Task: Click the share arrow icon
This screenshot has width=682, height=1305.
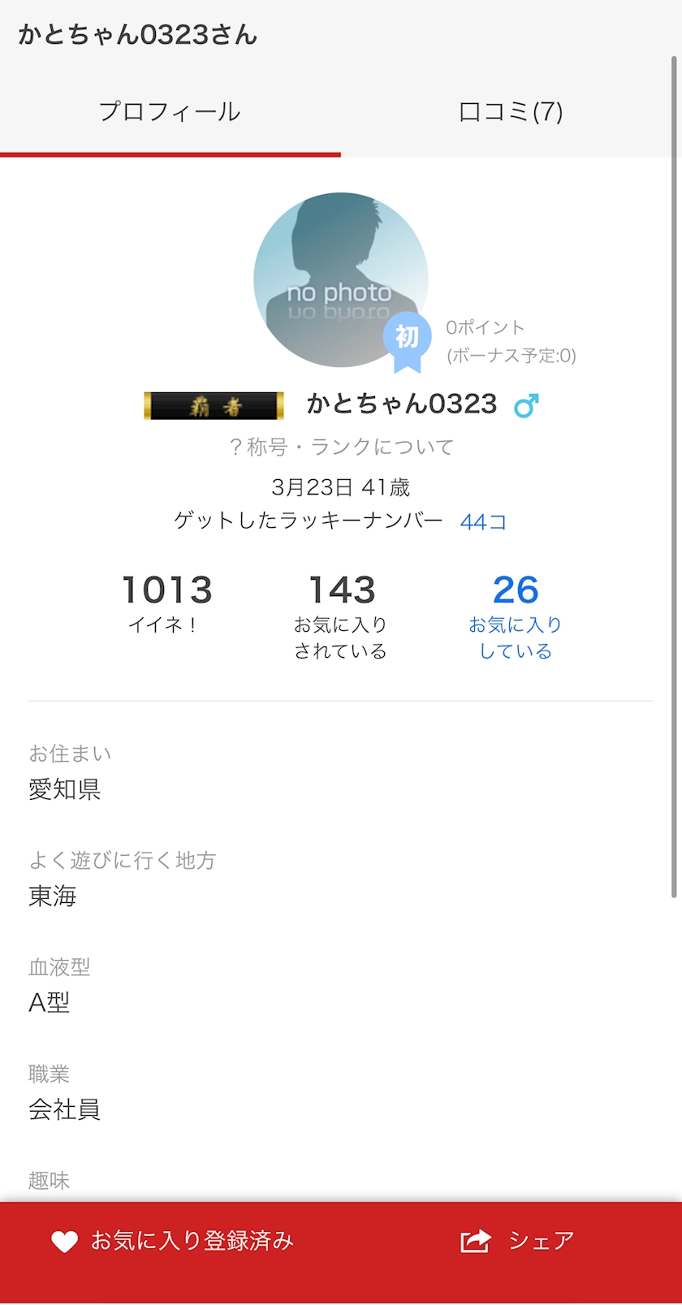Action: pos(476,1241)
